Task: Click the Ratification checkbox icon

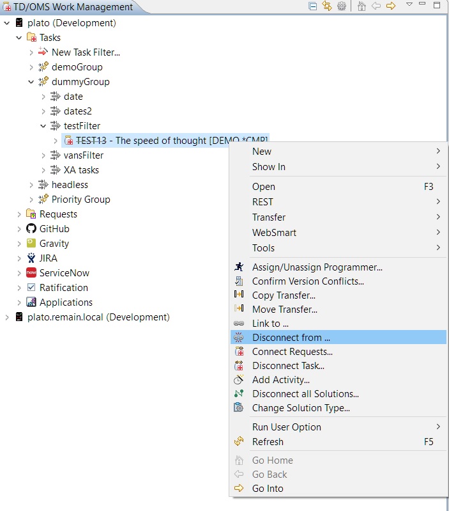Action: (31, 288)
